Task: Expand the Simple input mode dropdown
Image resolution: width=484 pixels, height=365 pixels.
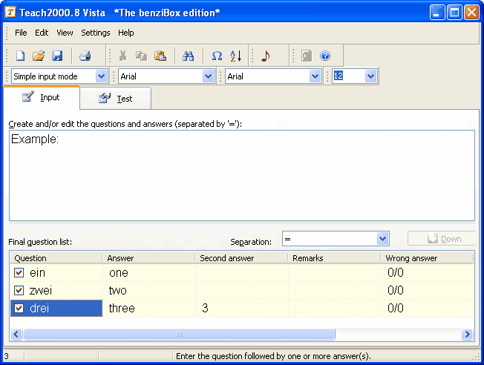Action: tap(101, 76)
